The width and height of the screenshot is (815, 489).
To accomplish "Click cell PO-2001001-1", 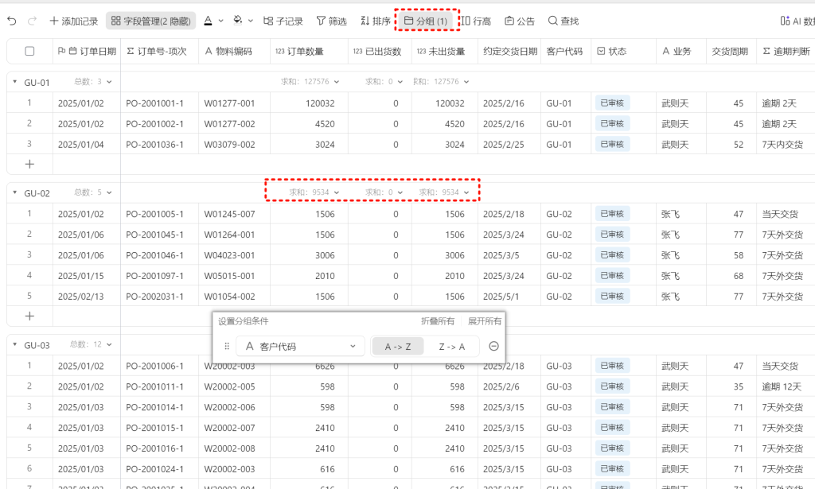I will coord(159,103).
